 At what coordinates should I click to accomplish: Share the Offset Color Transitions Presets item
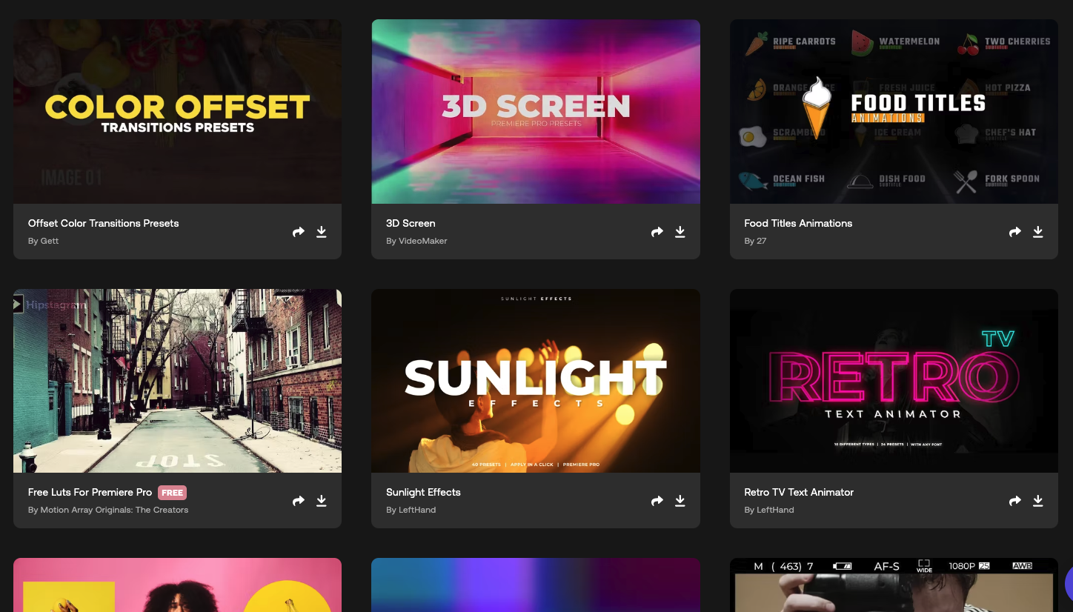point(299,232)
